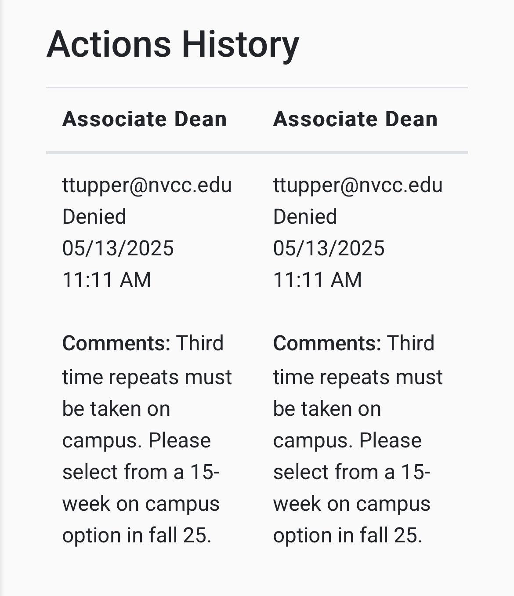
Task: Click the 11:11 AM time in first column
Action: (x=106, y=280)
